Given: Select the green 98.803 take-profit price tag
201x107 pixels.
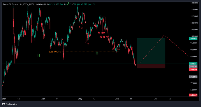Looking at the screenshot, I should [x=193, y=38].
